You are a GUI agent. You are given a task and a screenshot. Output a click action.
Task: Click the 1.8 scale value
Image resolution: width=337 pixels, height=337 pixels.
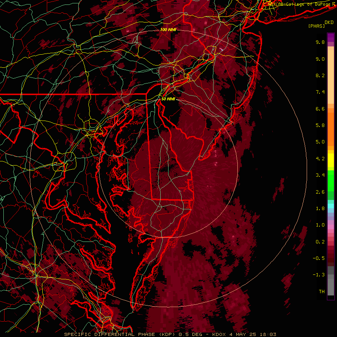[320, 209]
